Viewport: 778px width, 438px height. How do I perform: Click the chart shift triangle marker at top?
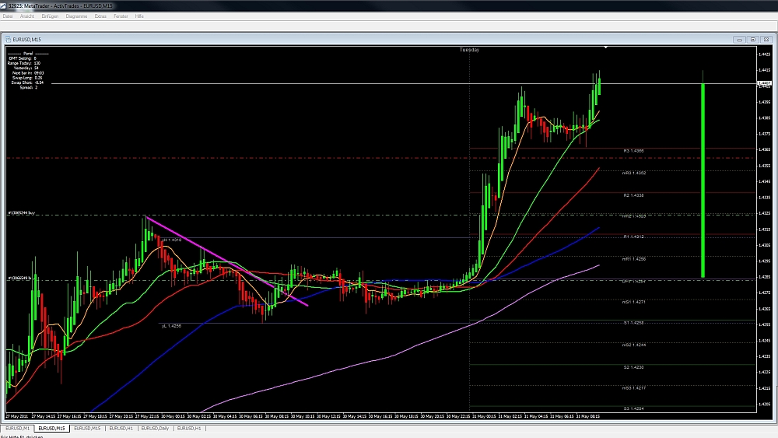[606, 47]
